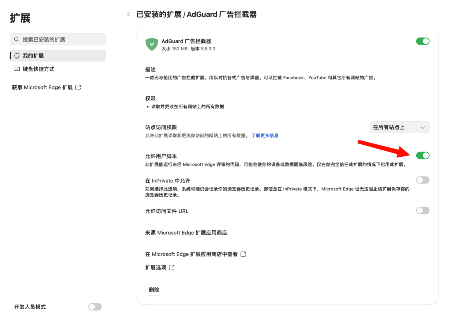The height and width of the screenshot is (325, 453).
Task: Click the keyboard icon beside 键盘快捷方式
Action: (x=17, y=69)
